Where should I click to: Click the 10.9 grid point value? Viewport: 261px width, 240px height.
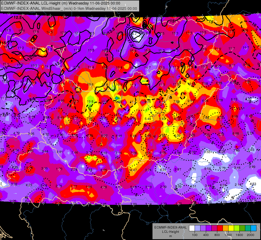pos(119,85)
